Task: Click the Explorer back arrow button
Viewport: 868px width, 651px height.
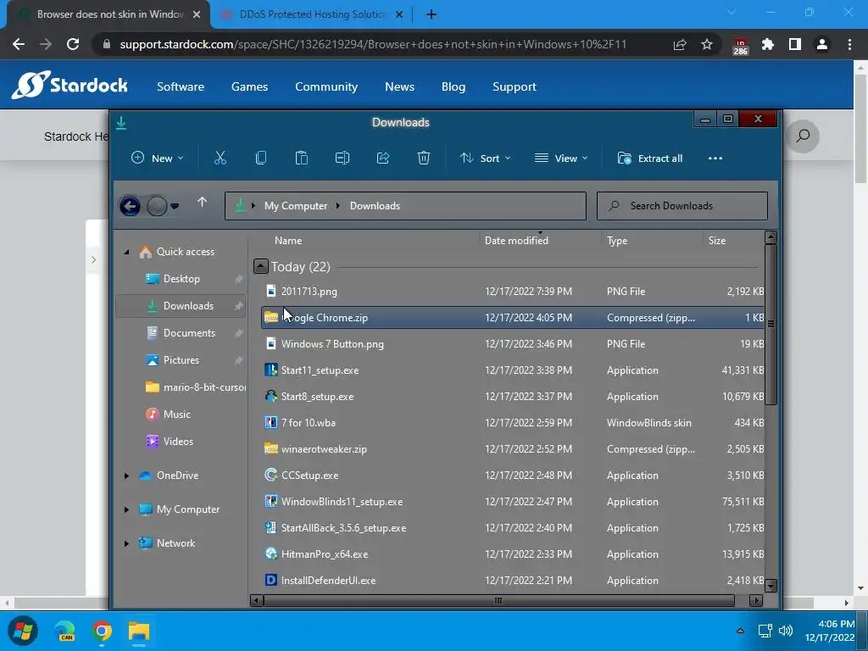Action: pyautogui.click(x=130, y=207)
